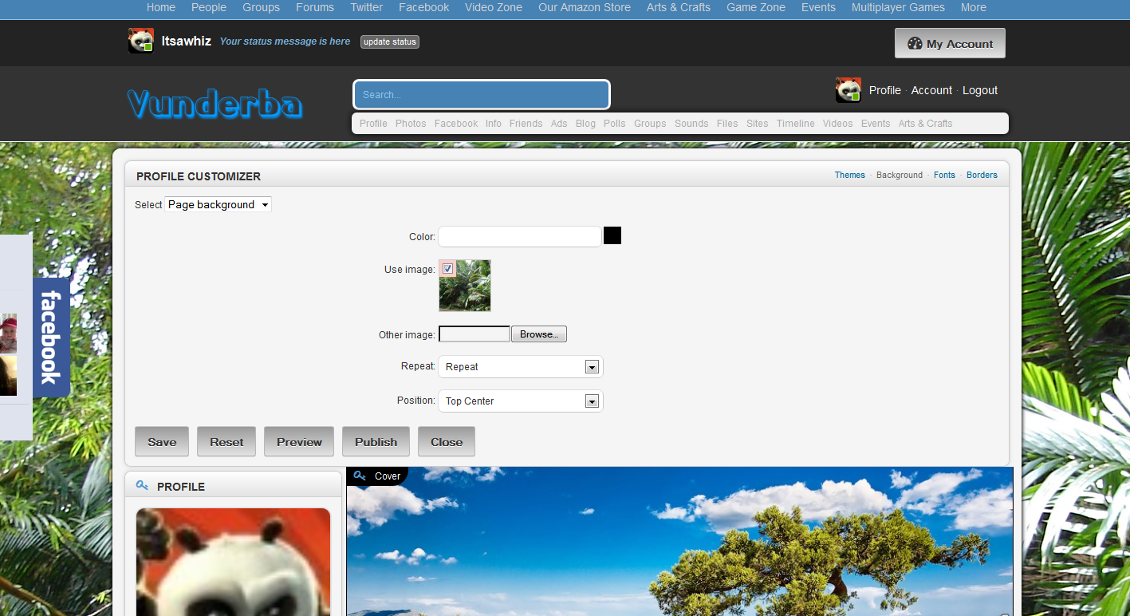Image resolution: width=1130 pixels, height=616 pixels.
Task: Open Friends in the profile submenu
Action: point(526,124)
